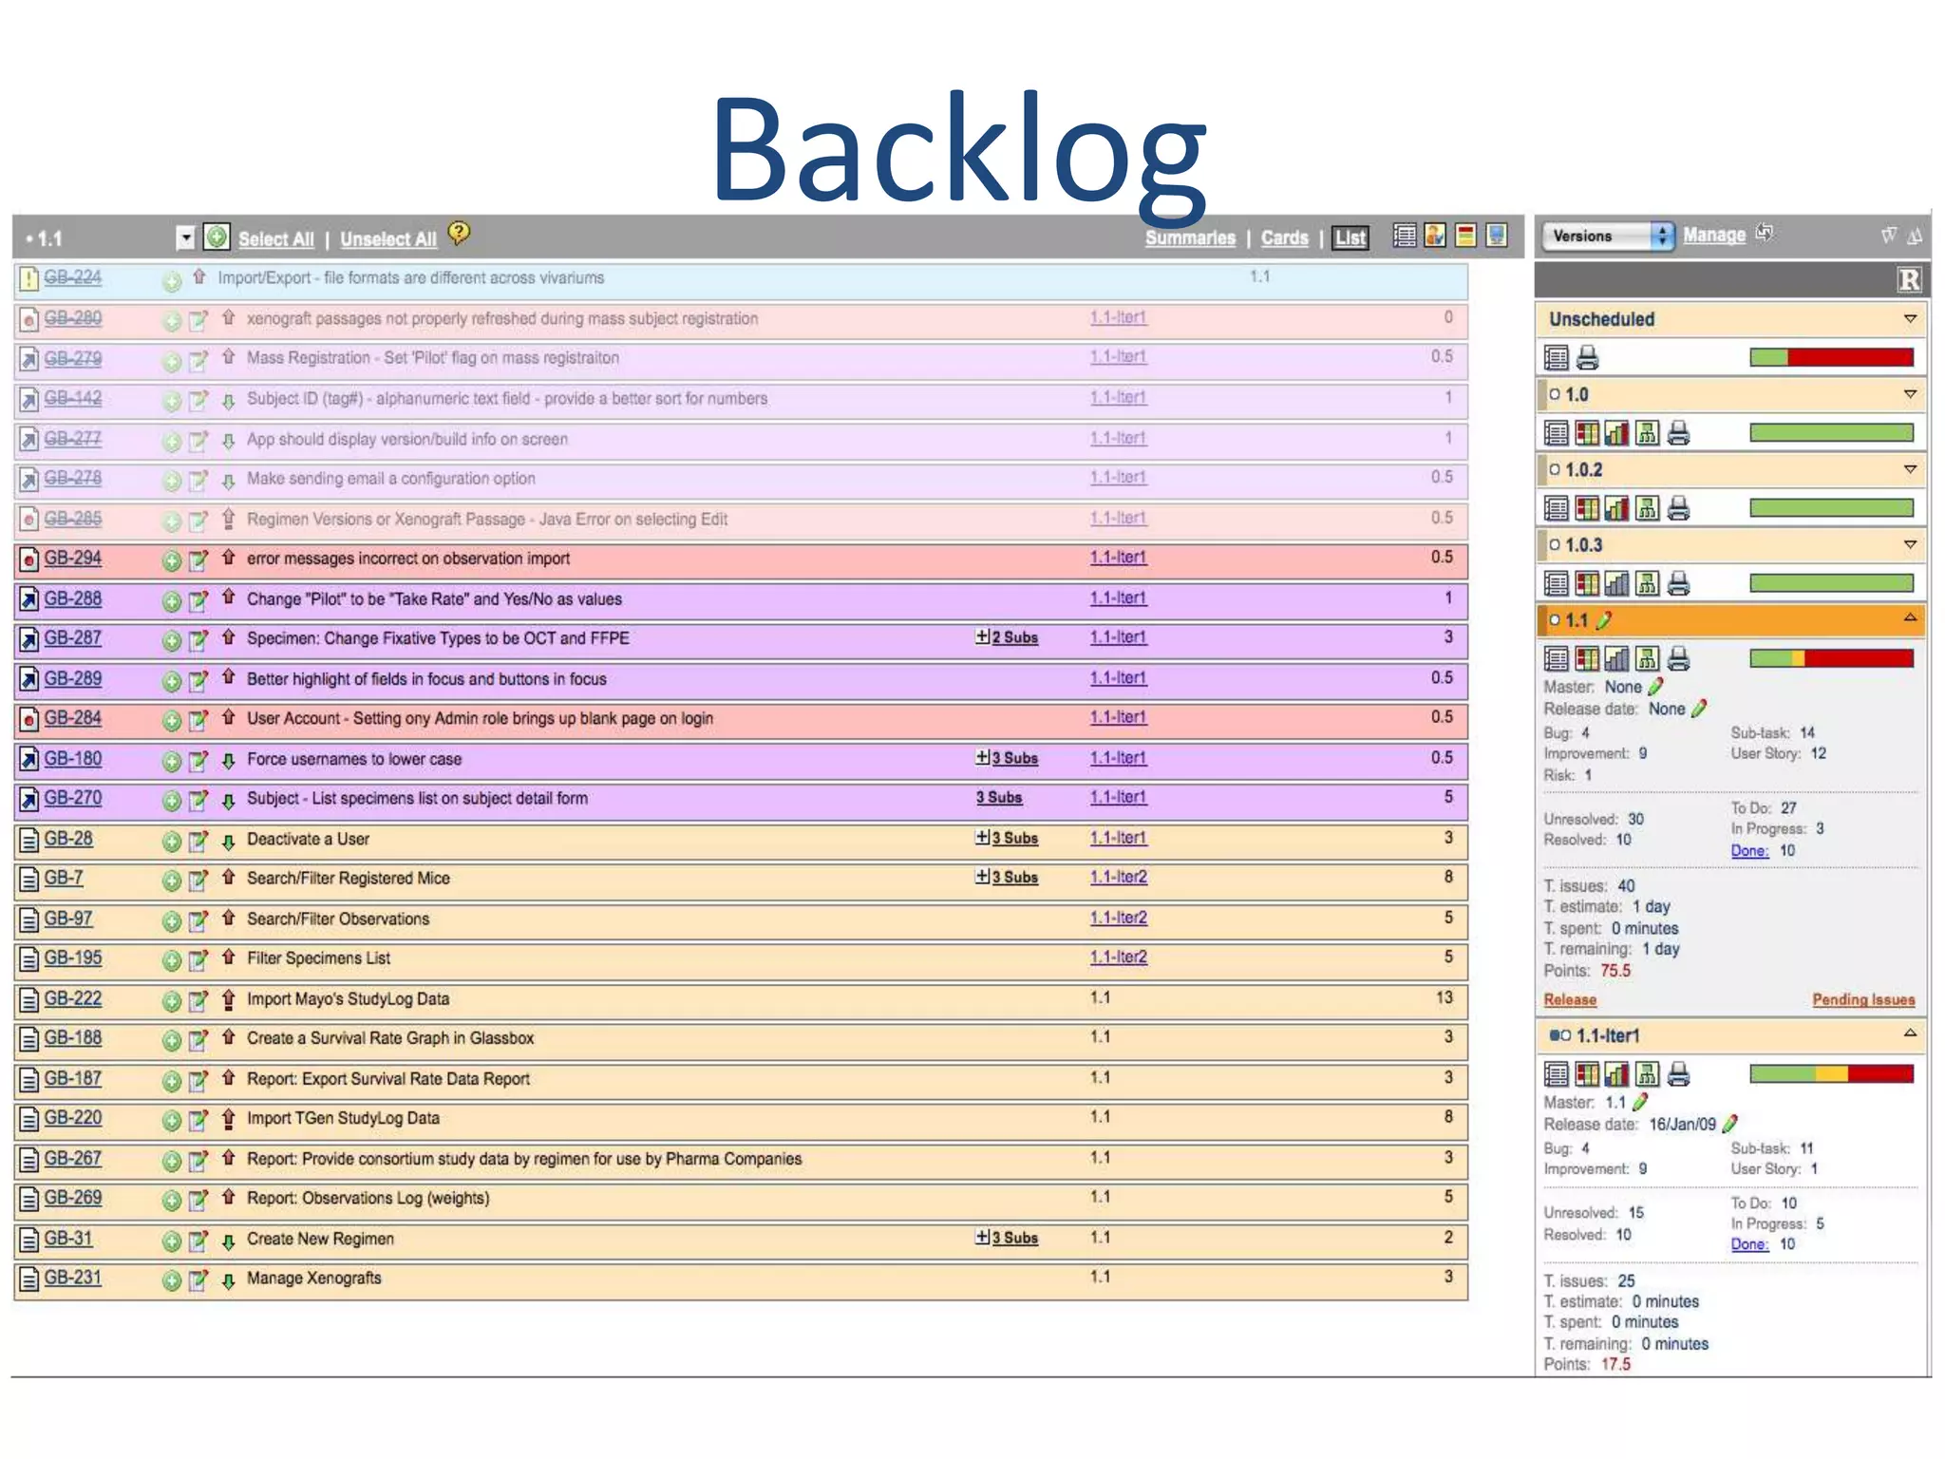Click the improvement type icon for GB-180
Viewport: 1945px width, 1459px height.
(x=29, y=759)
